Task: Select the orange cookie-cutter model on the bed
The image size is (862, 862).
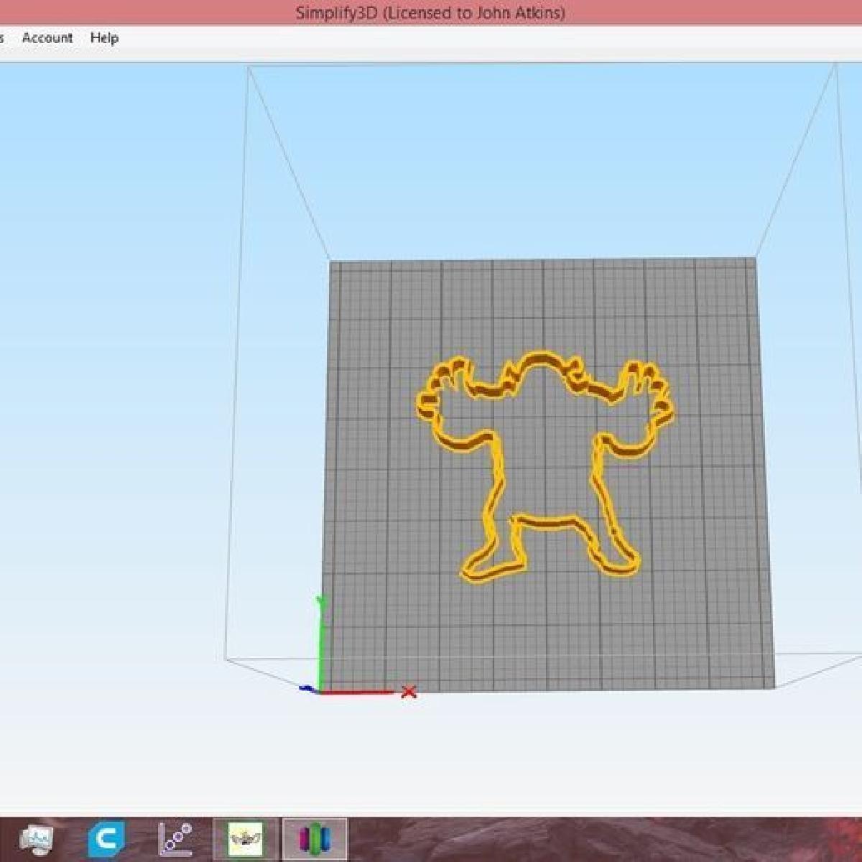Action: pos(546,465)
